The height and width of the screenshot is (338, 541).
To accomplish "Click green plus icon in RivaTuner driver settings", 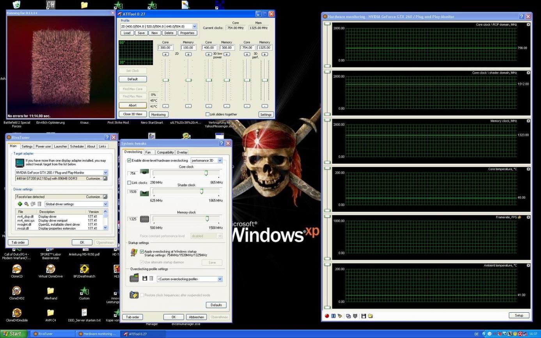I will [20, 204].
